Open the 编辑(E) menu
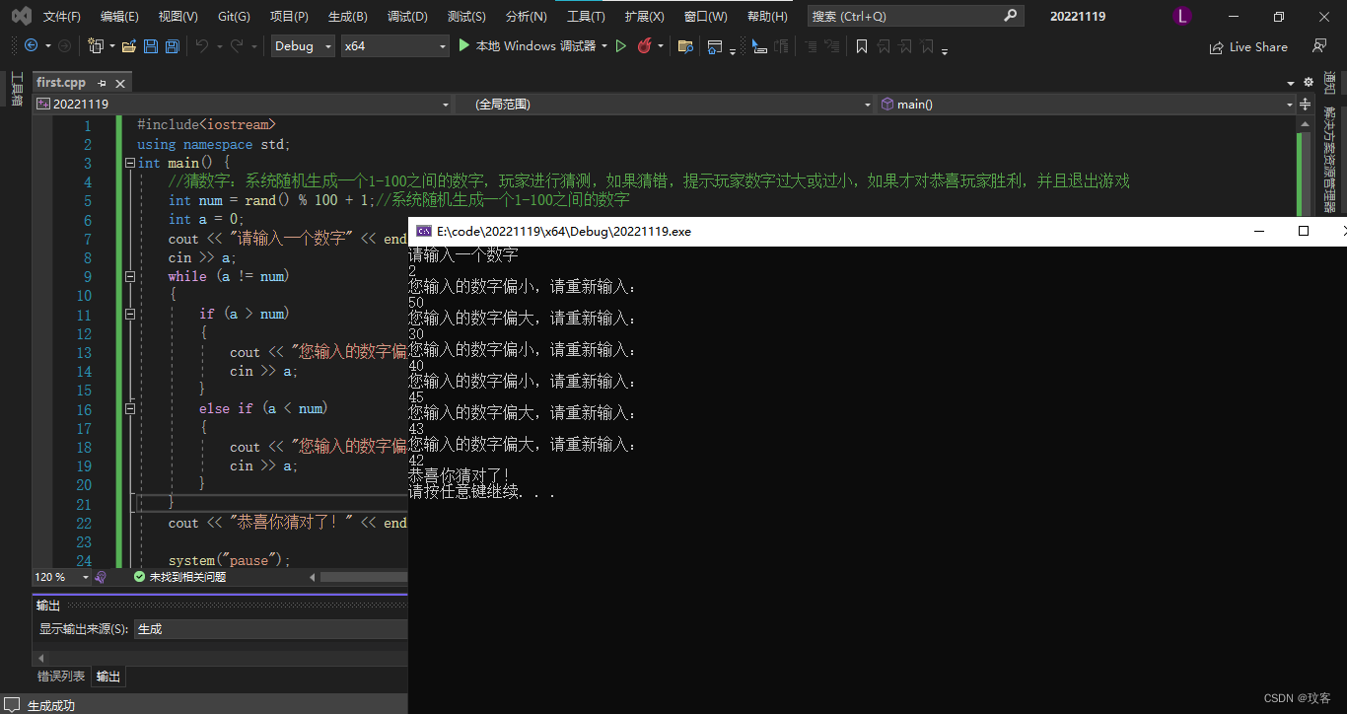This screenshot has height=714, width=1347. 119,16
